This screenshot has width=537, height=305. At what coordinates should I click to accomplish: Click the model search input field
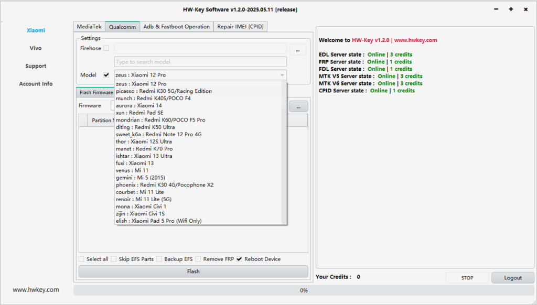(200, 61)
